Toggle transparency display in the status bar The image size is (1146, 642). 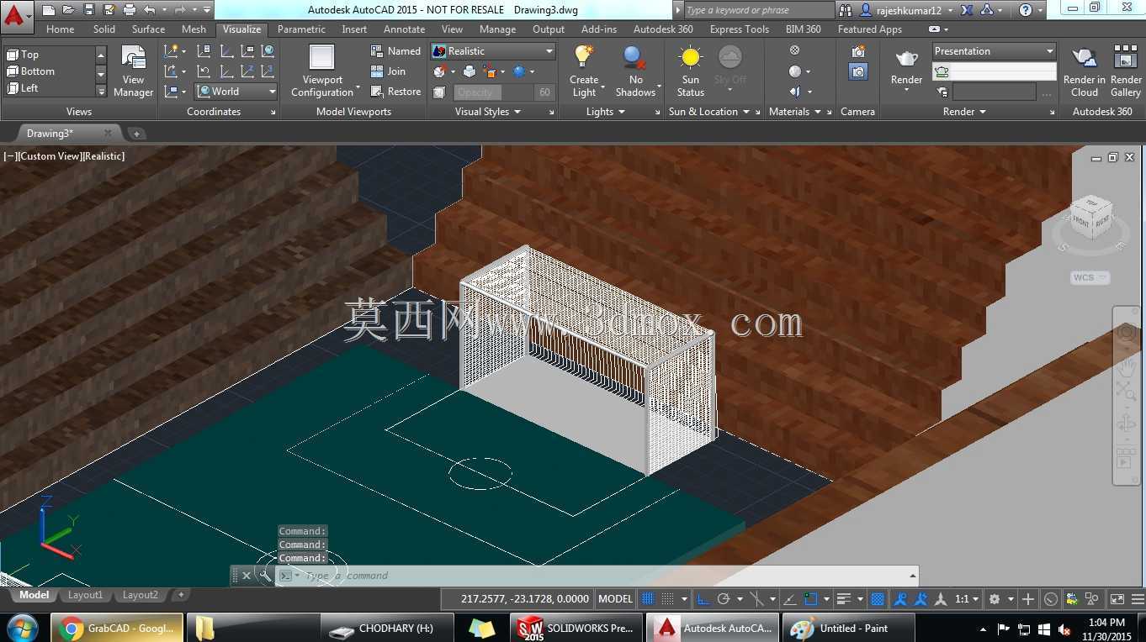click(x=877, y=599)
